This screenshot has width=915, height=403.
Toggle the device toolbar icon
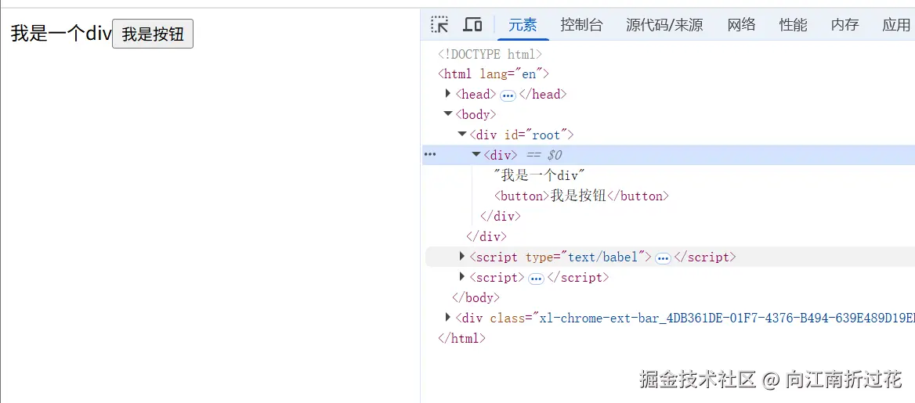(472, 24)
